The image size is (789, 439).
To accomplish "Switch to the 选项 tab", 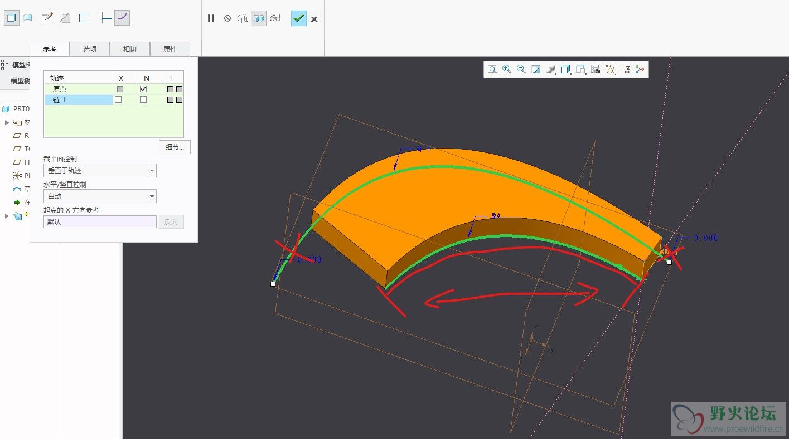I will pyautogui.click(x=90, y=49).
